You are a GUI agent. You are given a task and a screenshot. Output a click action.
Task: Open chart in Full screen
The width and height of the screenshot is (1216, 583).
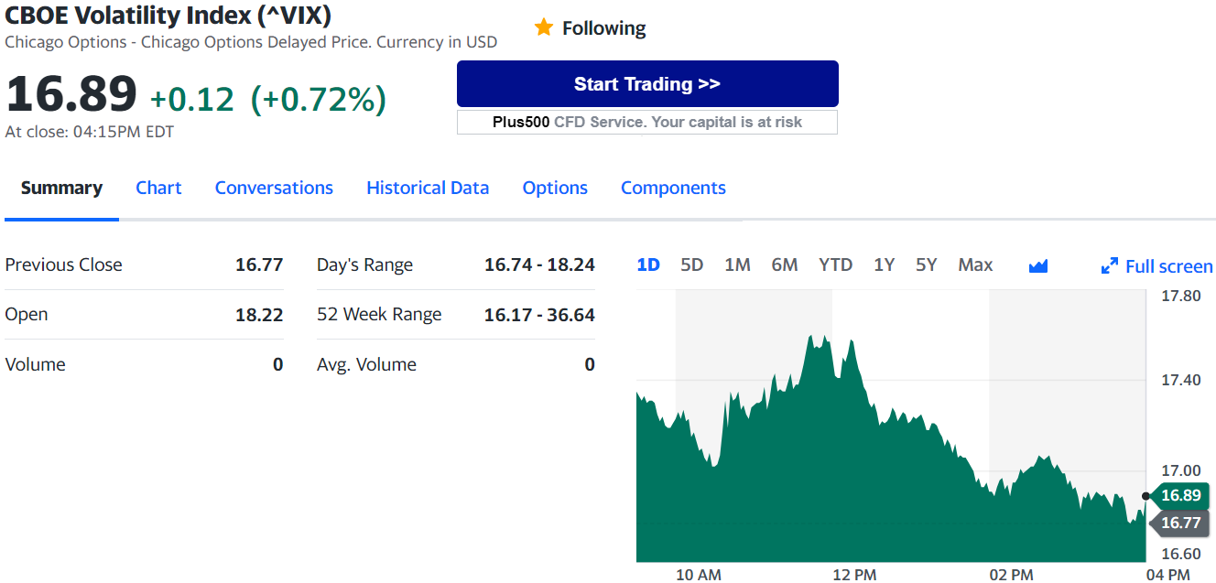1168,266
